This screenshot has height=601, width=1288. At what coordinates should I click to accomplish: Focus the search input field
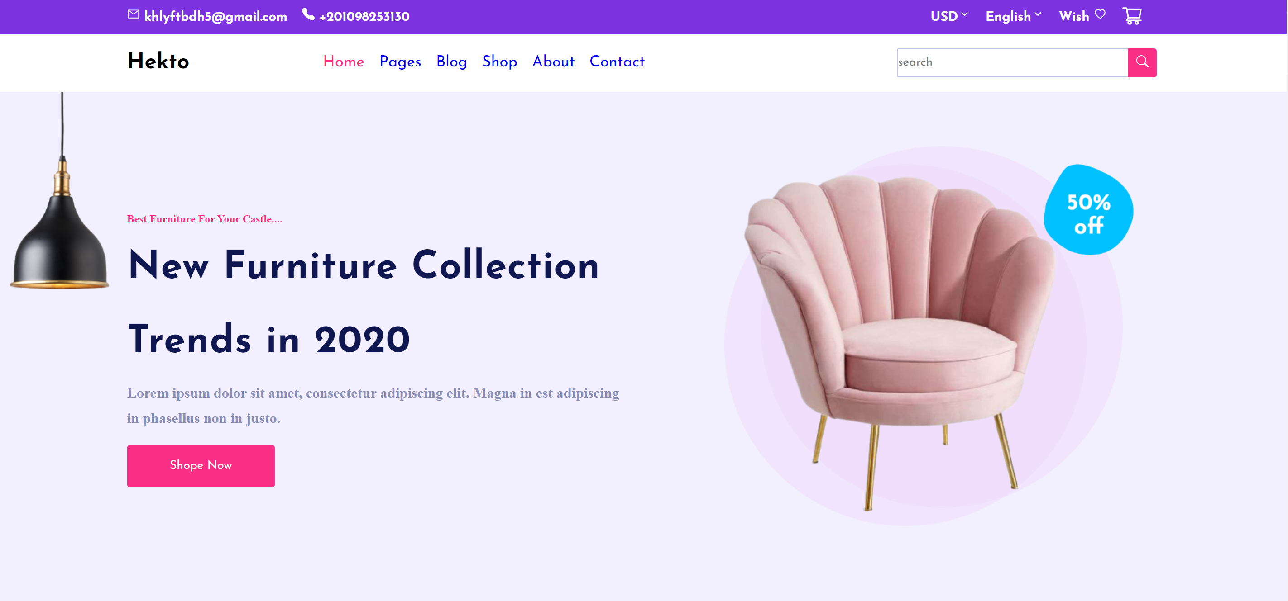pyautogui.click(x=1012, y=62)
